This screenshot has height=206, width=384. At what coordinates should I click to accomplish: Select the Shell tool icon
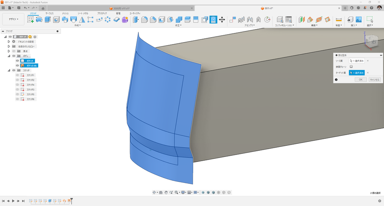click(161, 20)
